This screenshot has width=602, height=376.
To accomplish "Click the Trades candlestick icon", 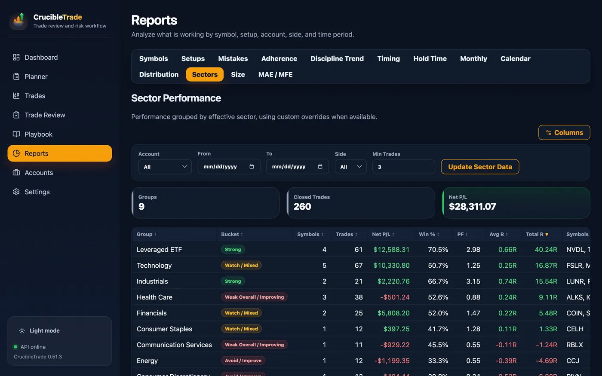I will point(16,96).
